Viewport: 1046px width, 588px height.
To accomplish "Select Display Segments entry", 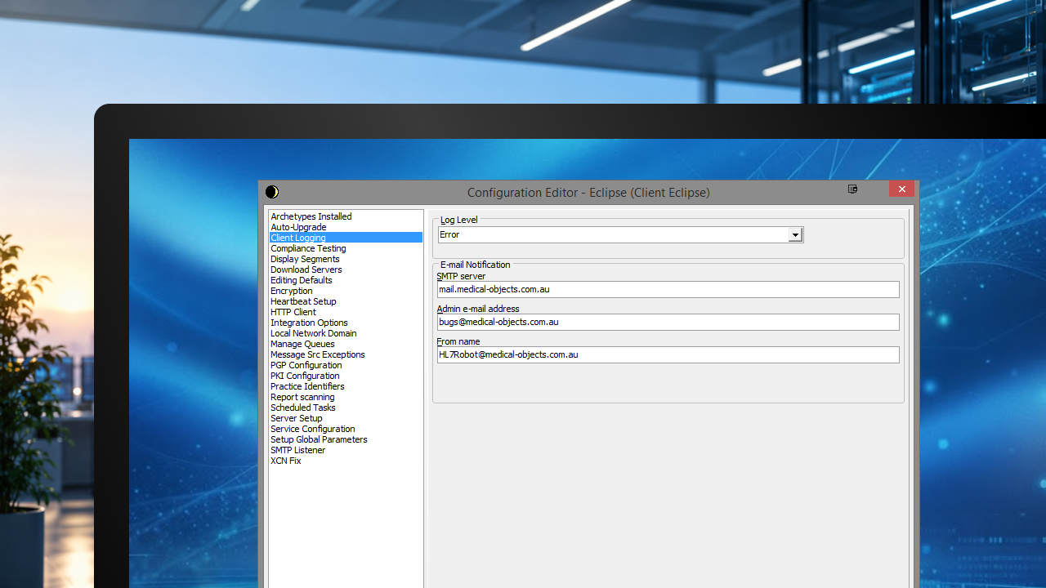I will pos(346,259).
